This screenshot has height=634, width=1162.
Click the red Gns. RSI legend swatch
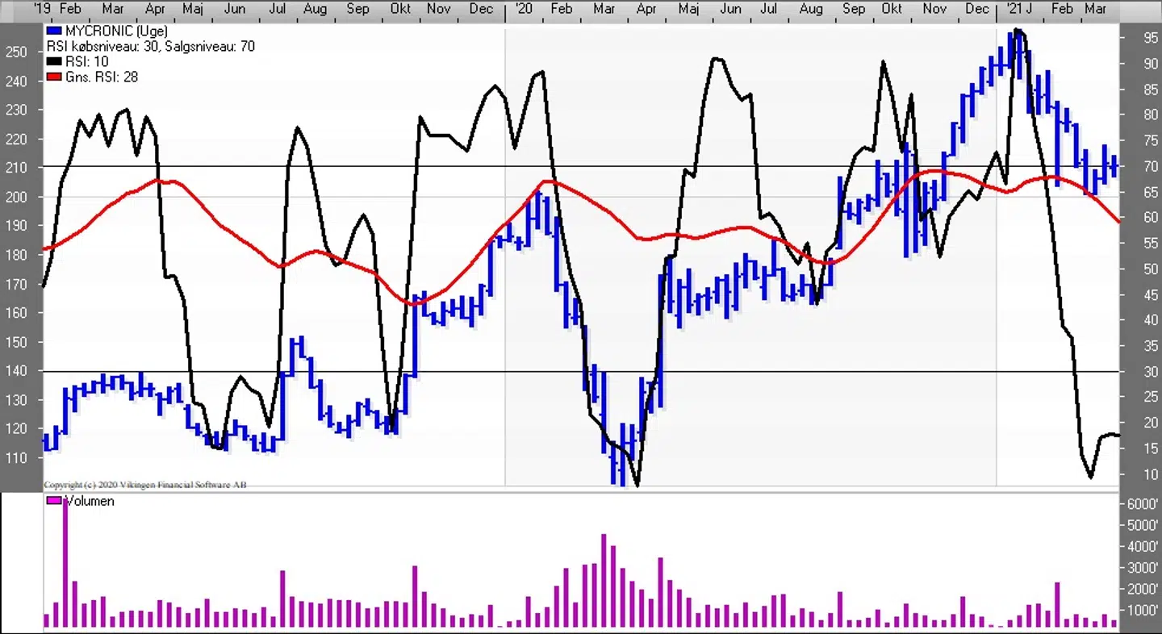pyautogui.click(x=54, y=77)
